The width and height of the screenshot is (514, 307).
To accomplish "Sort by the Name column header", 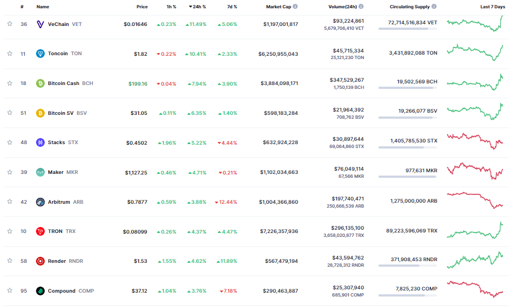I will tap(43, 7).
